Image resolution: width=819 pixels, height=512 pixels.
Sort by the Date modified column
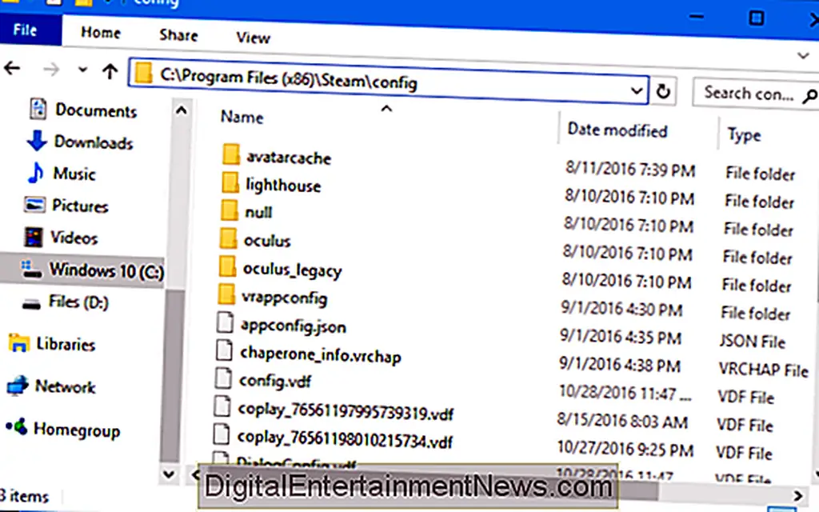click(x=617, y=130)
